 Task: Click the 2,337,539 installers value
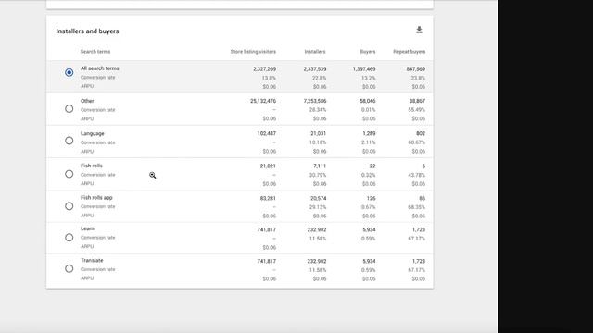tap(315, 69)
